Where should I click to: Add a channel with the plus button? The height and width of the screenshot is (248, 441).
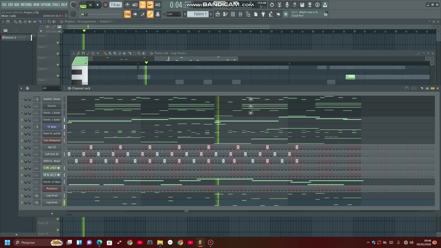click(52, 214)
